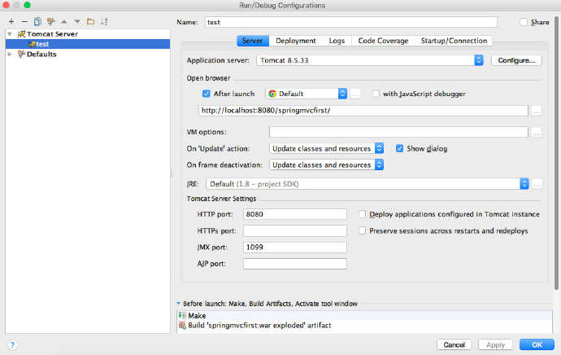Click the right-side vertical scrollbar

coord(556,152)
